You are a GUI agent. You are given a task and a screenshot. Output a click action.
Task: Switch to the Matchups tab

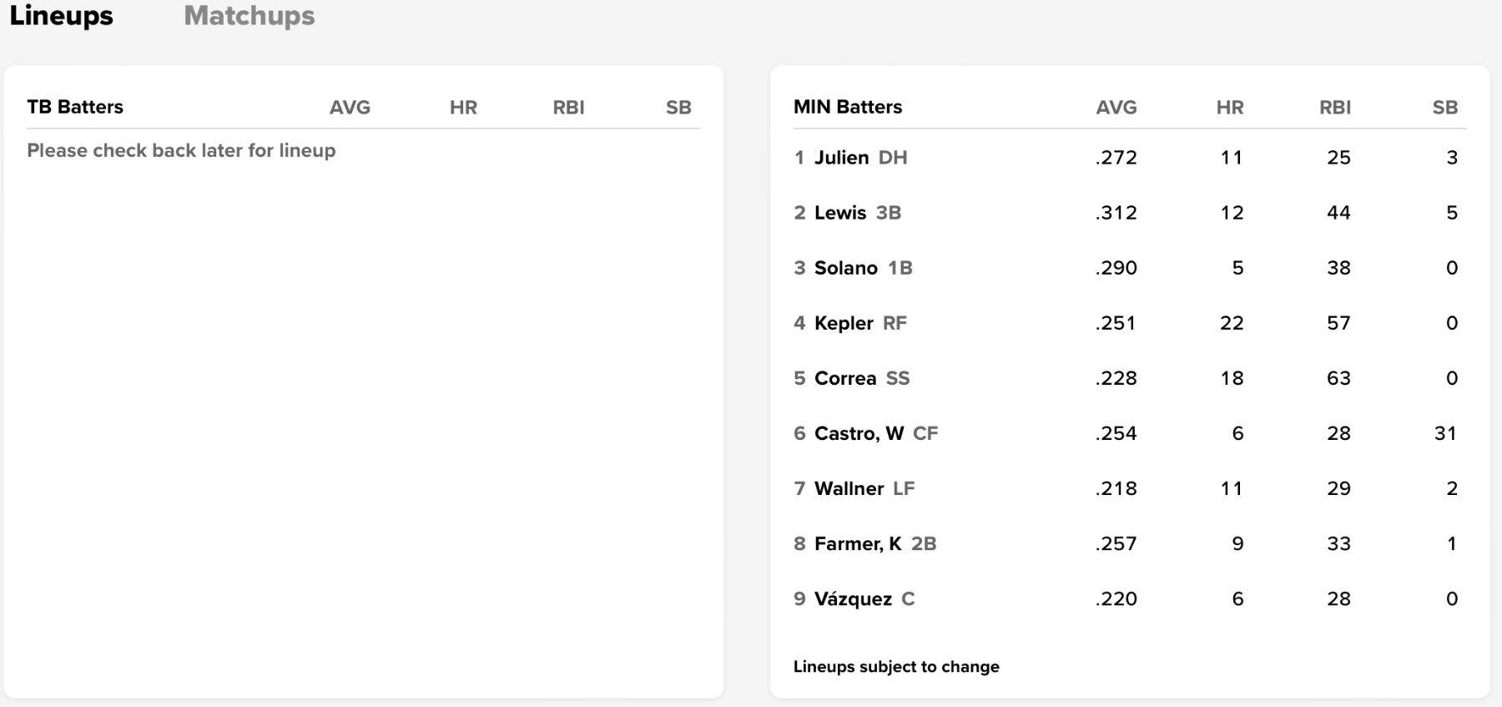point(249,16)
